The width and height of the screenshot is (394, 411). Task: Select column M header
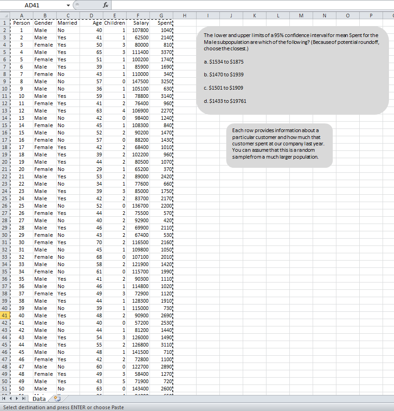[301, 16]
